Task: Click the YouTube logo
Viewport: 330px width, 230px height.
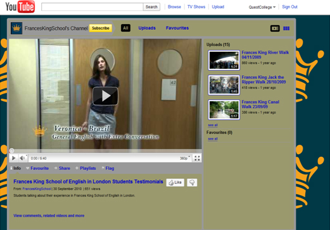Action: coord(20,7)
